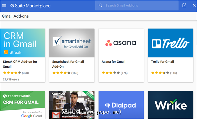Click the Dialpad logo card

(x=121, y=105)
